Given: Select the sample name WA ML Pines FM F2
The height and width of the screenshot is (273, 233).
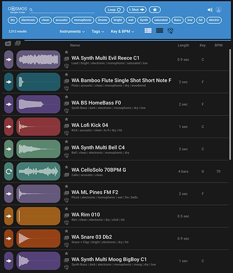Looking at the screenshot, I should 95,192.
